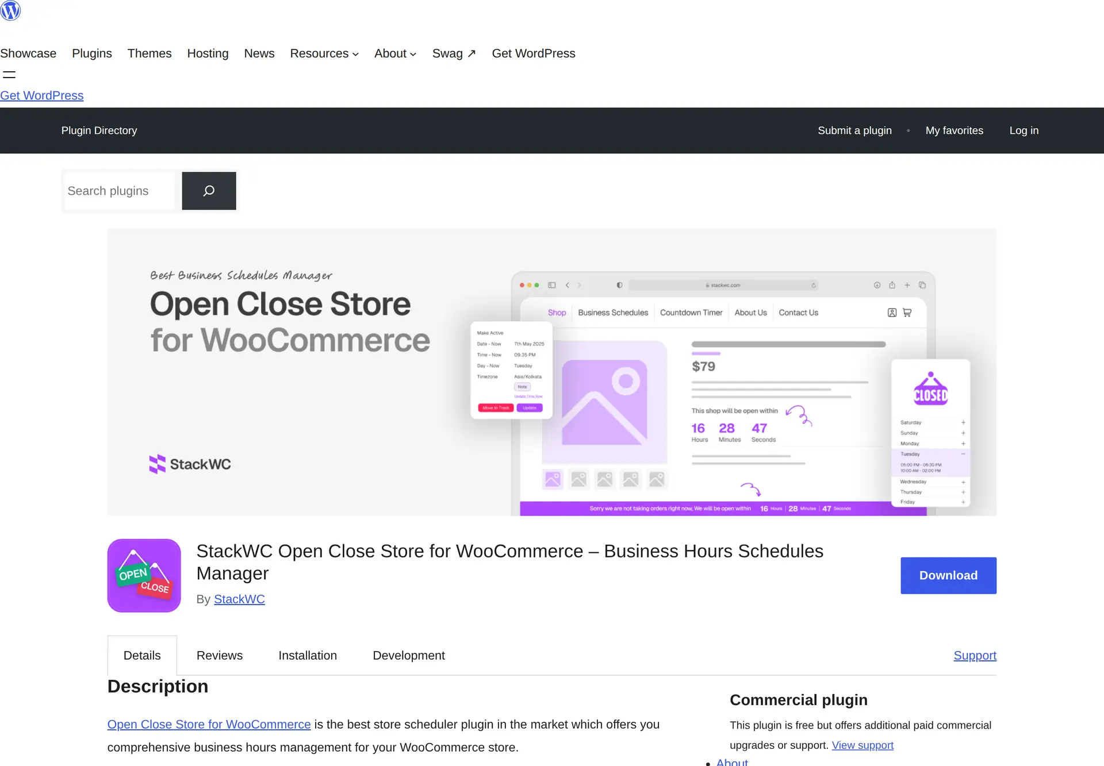
Task: Switch to the Details tab
Action: click(142, 655)
